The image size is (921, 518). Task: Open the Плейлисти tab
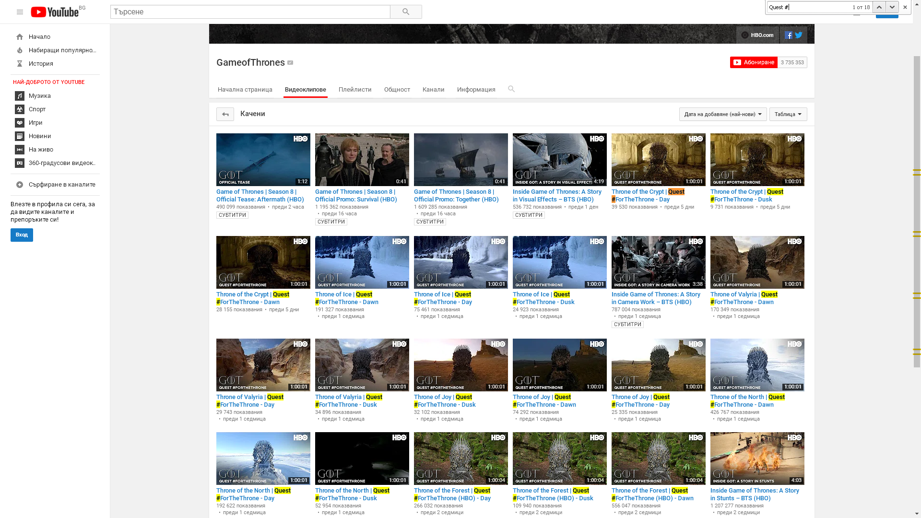355,90
